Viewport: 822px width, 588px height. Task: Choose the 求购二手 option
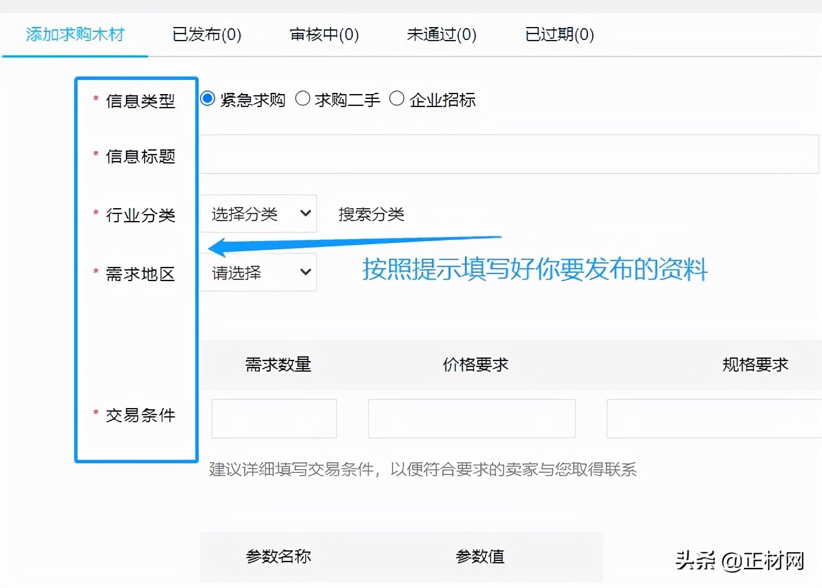coord(303,99)
